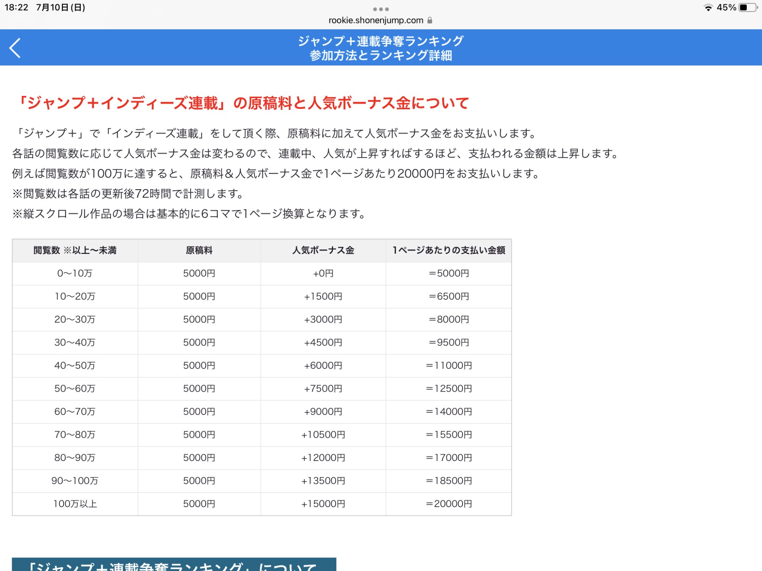Tap the three-dot multitasking indicator
Screen dimensions: 762x571
[381, 9]
